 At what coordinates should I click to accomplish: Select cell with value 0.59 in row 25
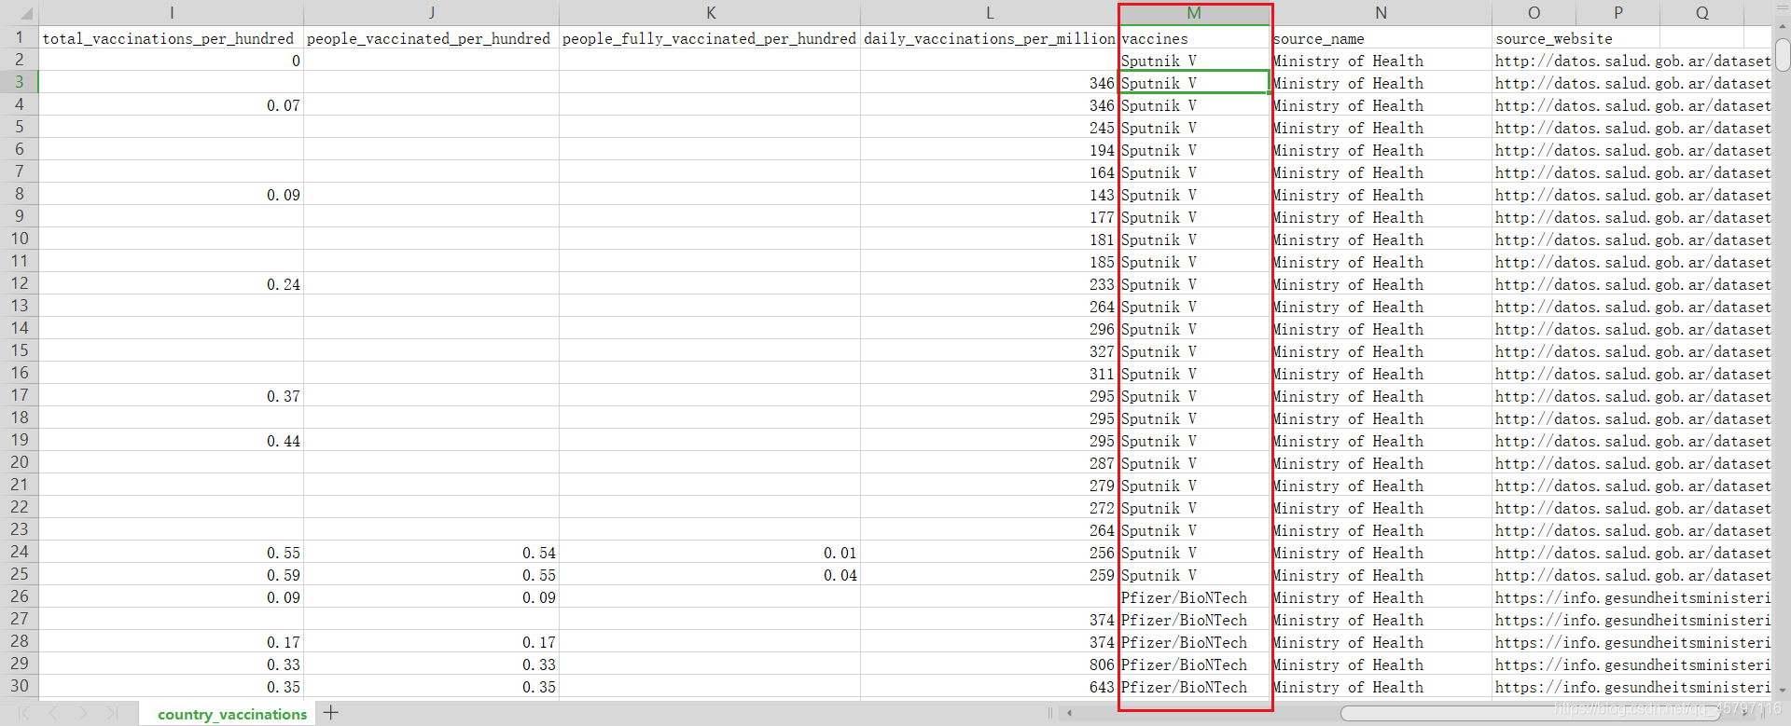point(171,574)
